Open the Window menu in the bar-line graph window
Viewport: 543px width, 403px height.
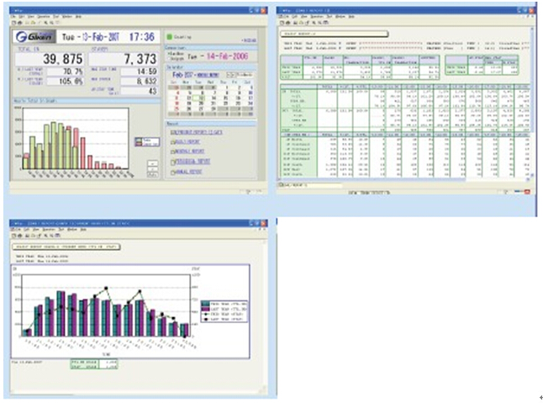(x=72, y=230)
